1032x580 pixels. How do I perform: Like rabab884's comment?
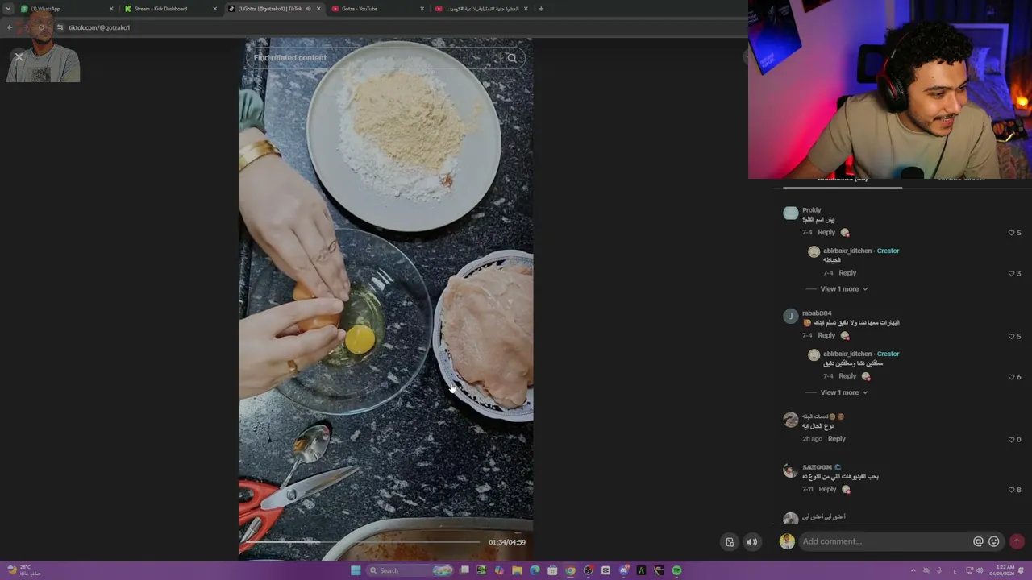click(x=1012, y=336)
